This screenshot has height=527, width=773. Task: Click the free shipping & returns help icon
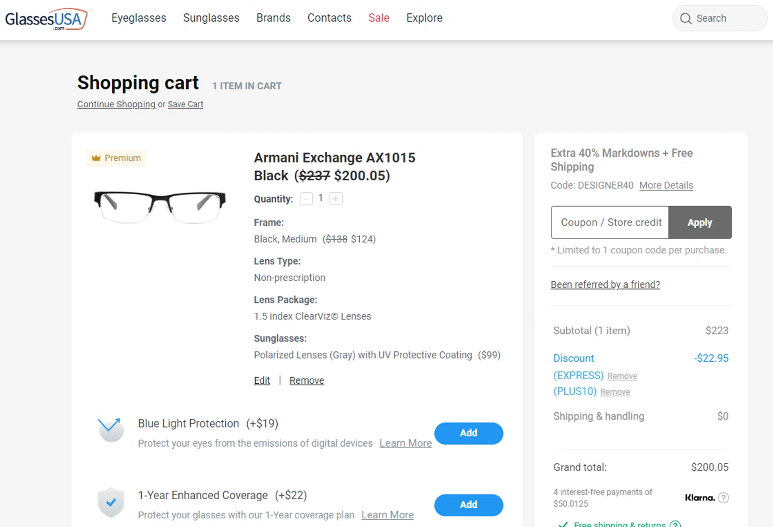point(675,524)
